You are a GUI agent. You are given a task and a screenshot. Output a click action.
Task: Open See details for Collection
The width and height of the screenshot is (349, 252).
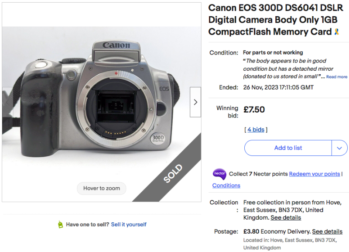(285, 217)
